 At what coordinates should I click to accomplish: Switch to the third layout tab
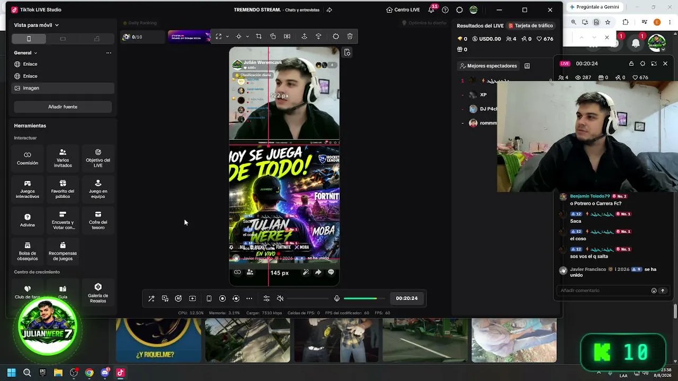(96, 39)
